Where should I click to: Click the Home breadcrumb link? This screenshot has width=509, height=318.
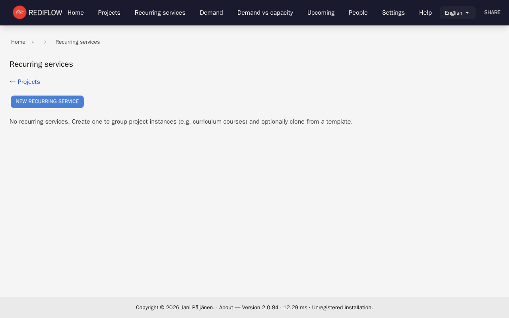pos(18,42)
